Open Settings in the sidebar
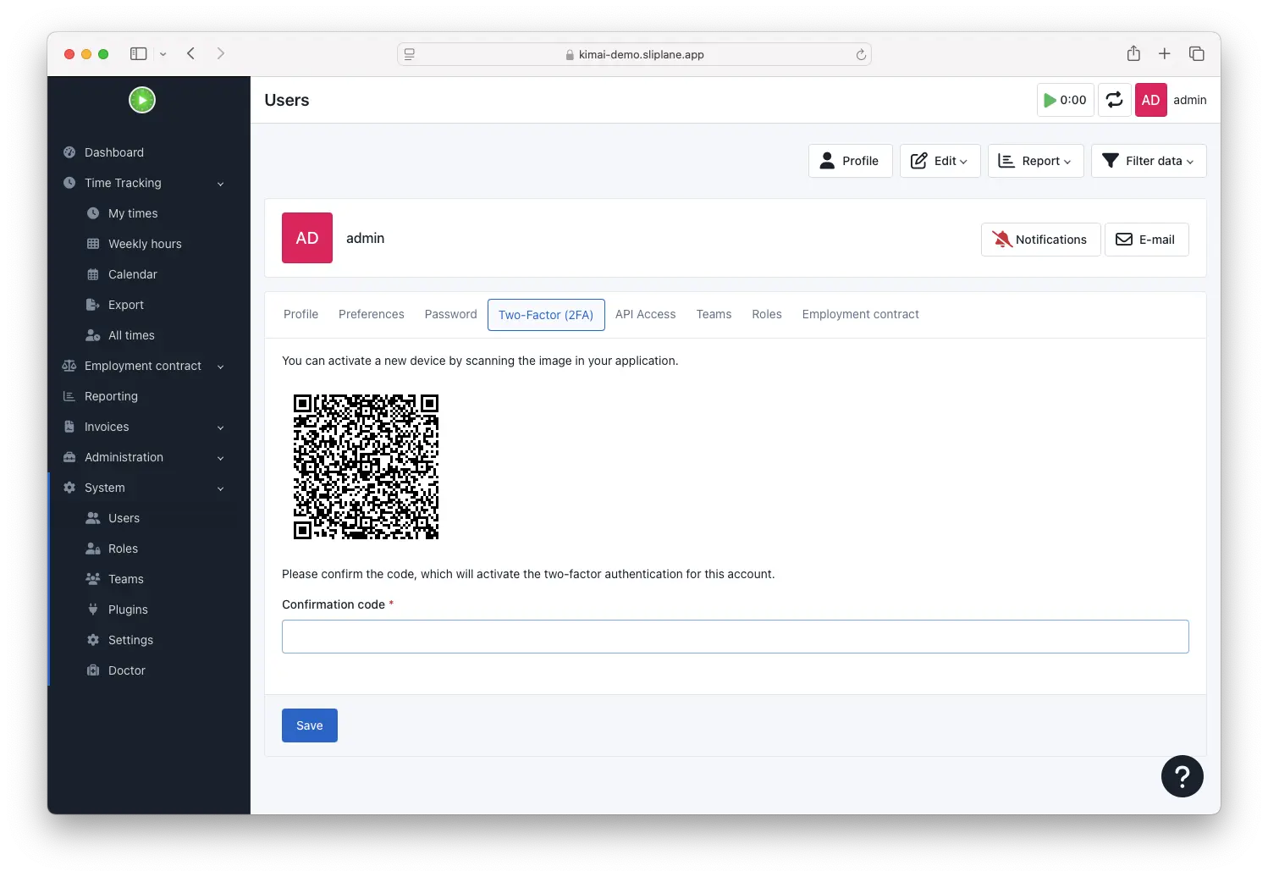Viewport: 1268px width, 877px height. pyautogui.click(x=130, y=640)
